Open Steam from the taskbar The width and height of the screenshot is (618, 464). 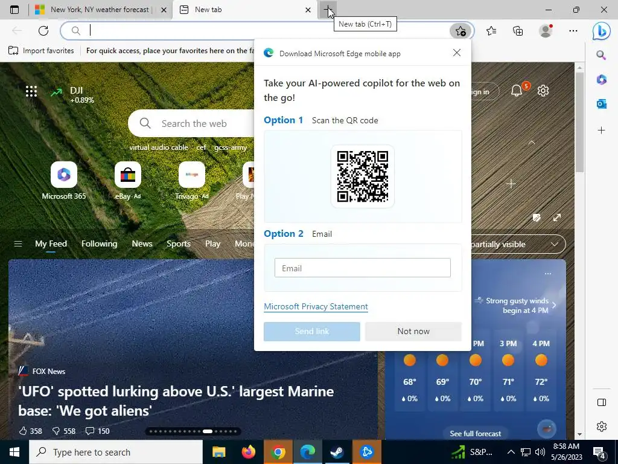(337, 452)
